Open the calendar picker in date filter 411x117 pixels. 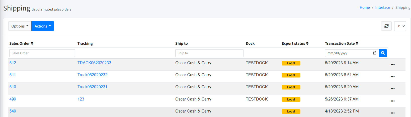click(x=374, y=53)
